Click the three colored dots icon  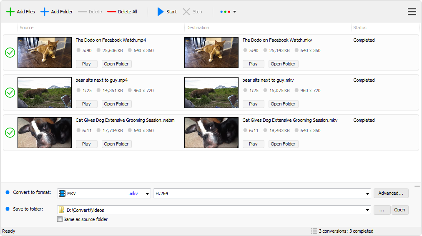pyautogui.click(x=225, y=12)
